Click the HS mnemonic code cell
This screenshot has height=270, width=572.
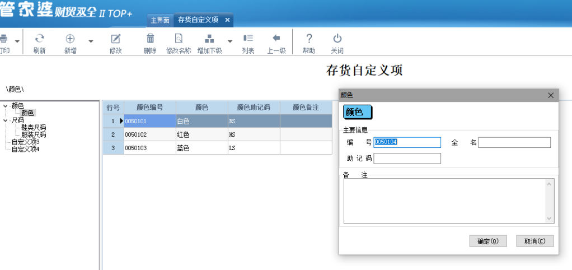[254, 134]
